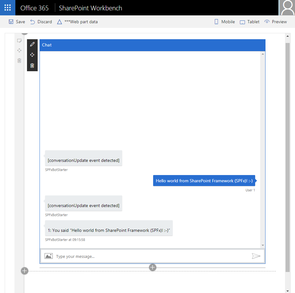The width and height of the screenshot is (295, 293).
Task: Click the send message arrow icon
Action: point(256,256)
